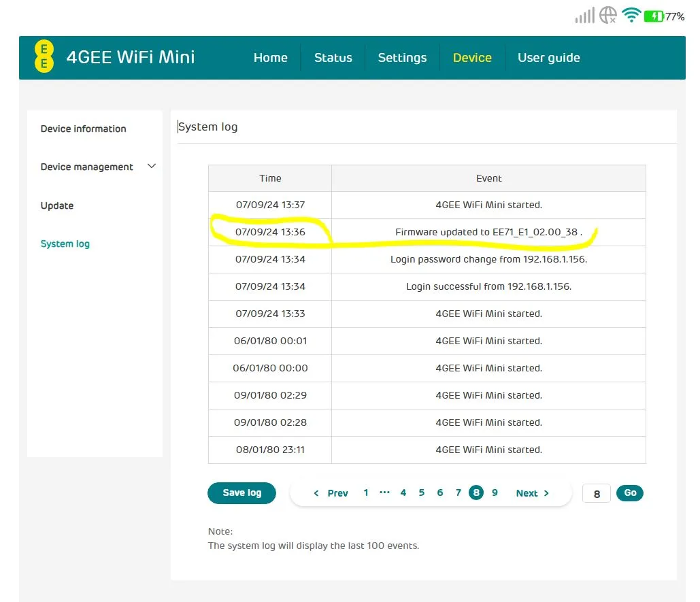The width and height of the screenshot is (700, 602).
Task: Open Device information in the sidebar
Action: tap(82, 129)
